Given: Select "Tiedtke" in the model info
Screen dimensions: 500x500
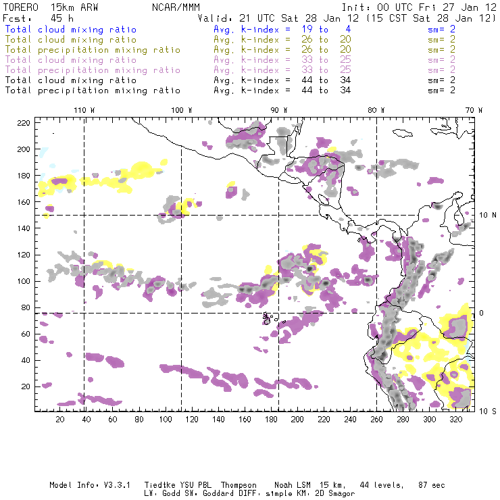Looking at the screenshot, I should coord(160,485).
